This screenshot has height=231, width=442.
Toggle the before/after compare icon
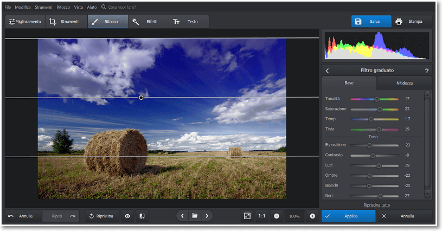click(142, 216)
